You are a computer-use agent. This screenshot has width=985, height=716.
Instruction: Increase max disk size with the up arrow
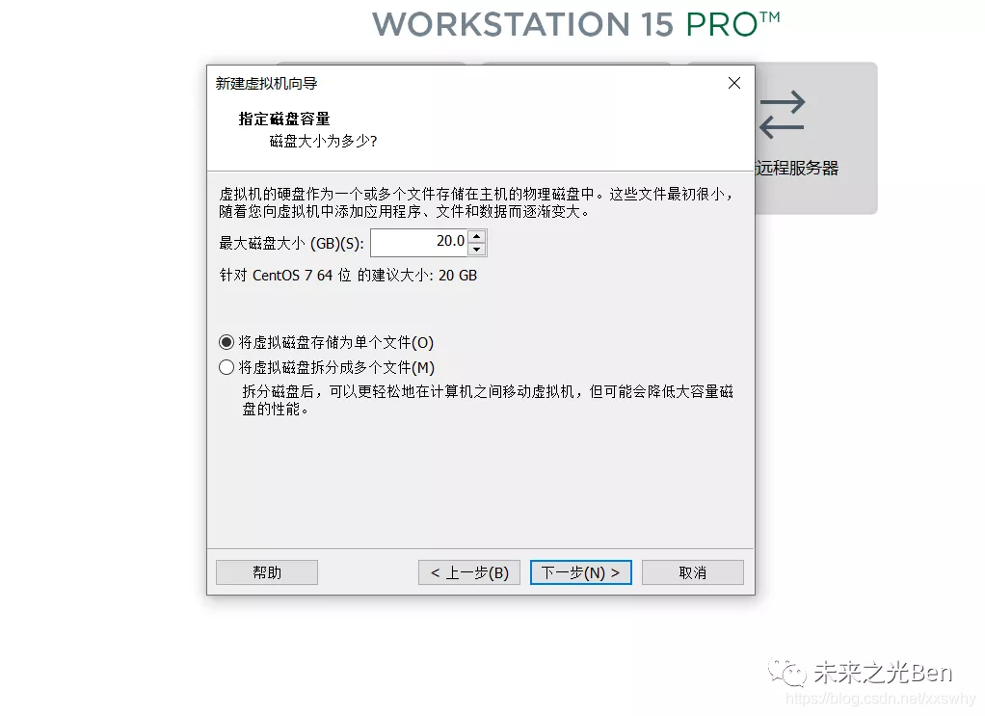click(477, 236)
